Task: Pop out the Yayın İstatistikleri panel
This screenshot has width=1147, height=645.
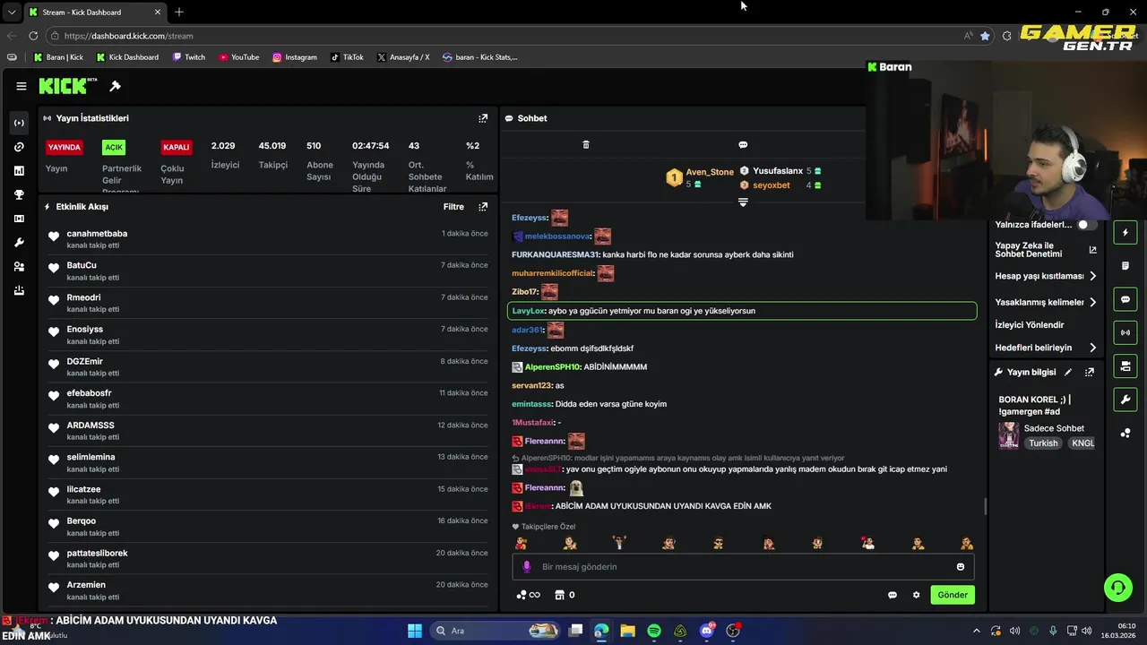Action: click(483, 118)
